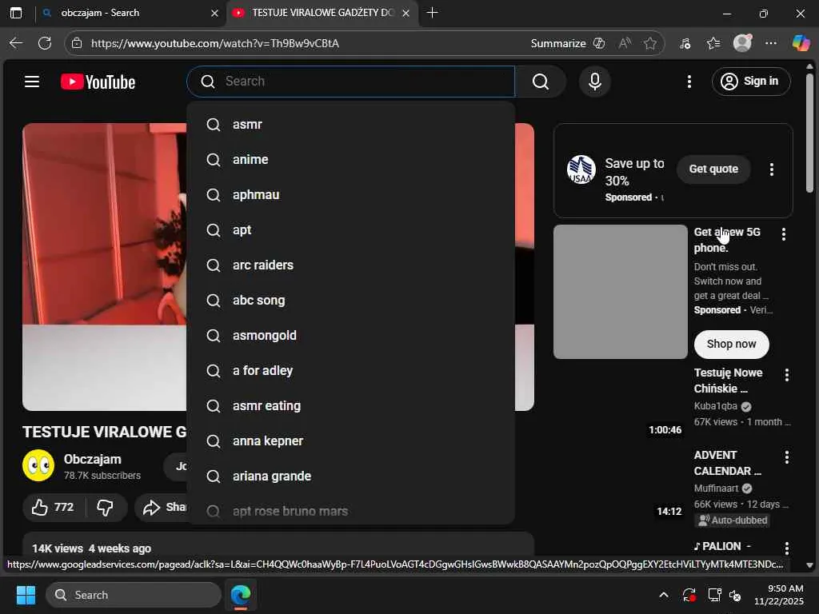The image size is (819, 614).
Task: Open Edge tab actions menu
Action: pos(16,13)
